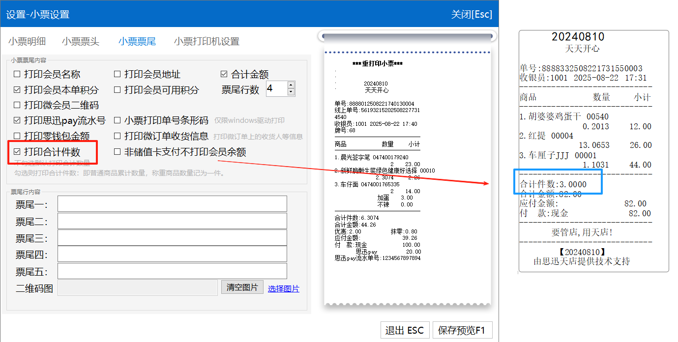Toggle 合计金额 checkbox

click(x=224, y=75)
